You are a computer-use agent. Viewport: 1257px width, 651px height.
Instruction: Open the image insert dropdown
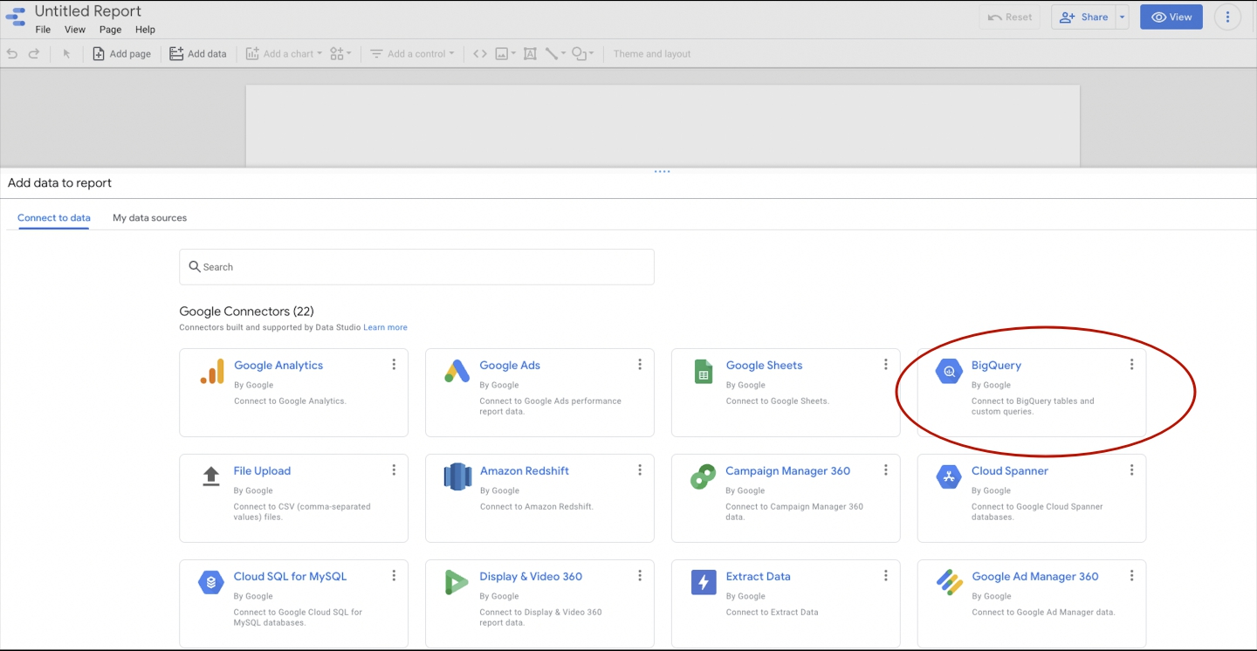click(505, 54)
